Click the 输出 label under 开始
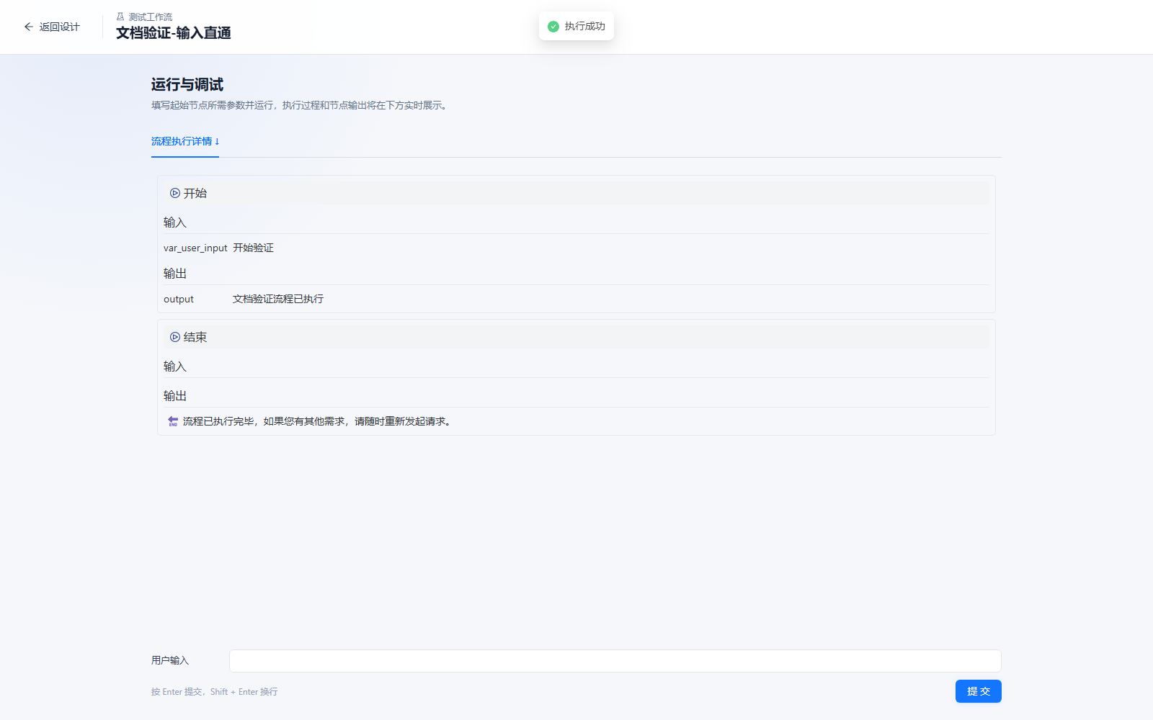The width and height of the screenshot is (1153, 720). point(175,274)
